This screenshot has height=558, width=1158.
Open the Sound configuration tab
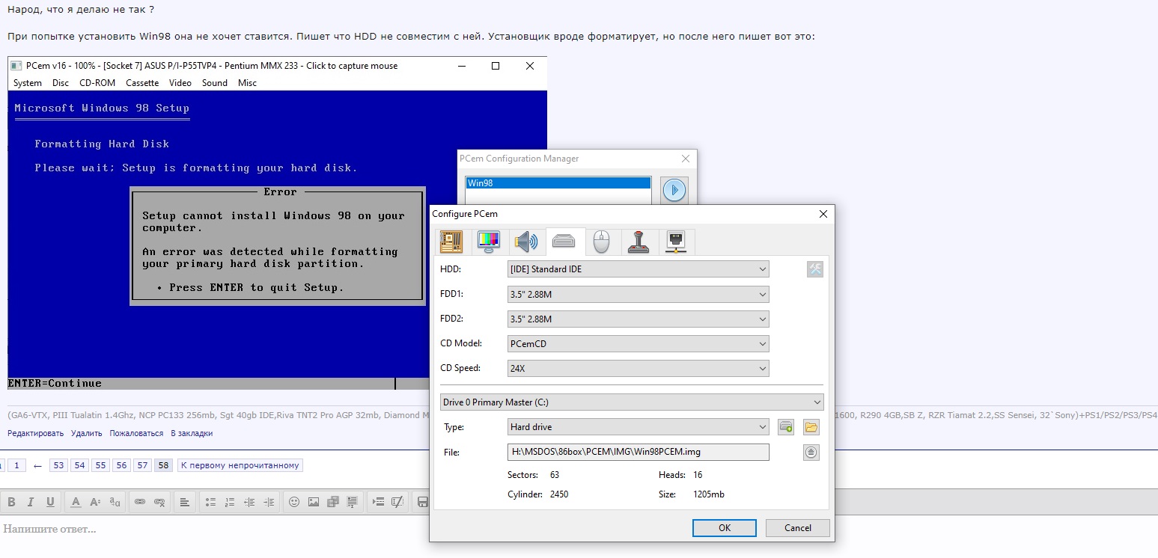tap(526, 242)
